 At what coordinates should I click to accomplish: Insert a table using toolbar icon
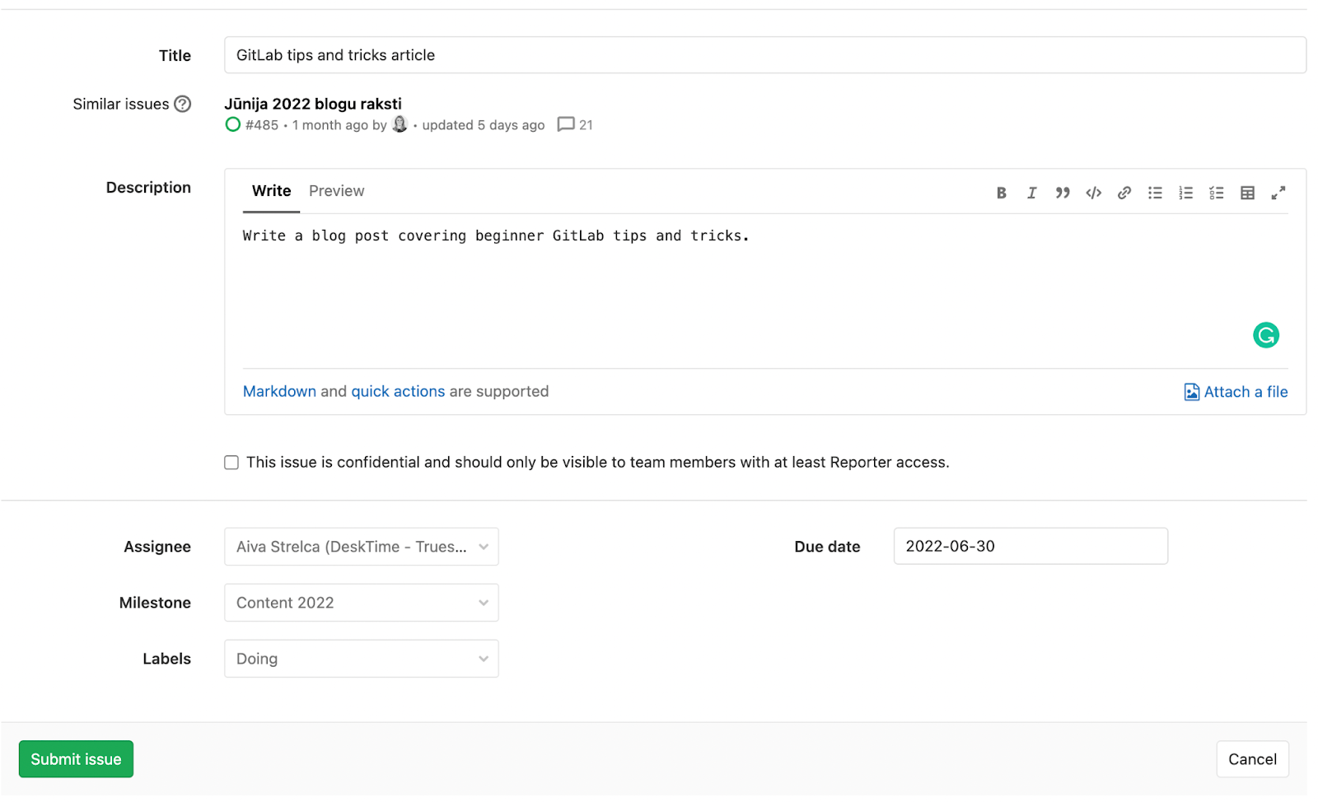click(1247, 193)
